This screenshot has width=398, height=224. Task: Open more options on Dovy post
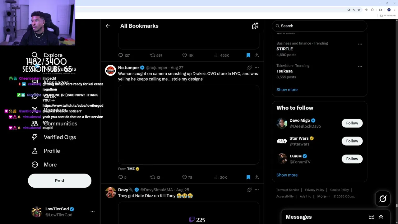pyautogui.click(x=257, y=190)
